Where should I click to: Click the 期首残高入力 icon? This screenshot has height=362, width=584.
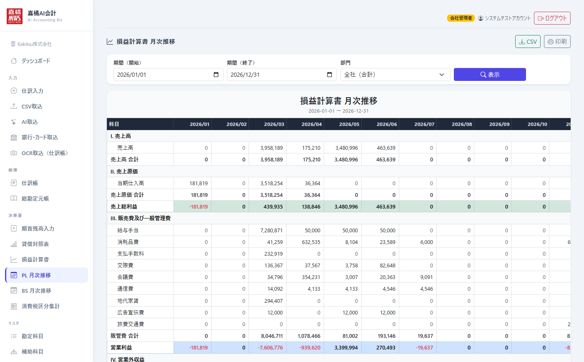point(14,229)
